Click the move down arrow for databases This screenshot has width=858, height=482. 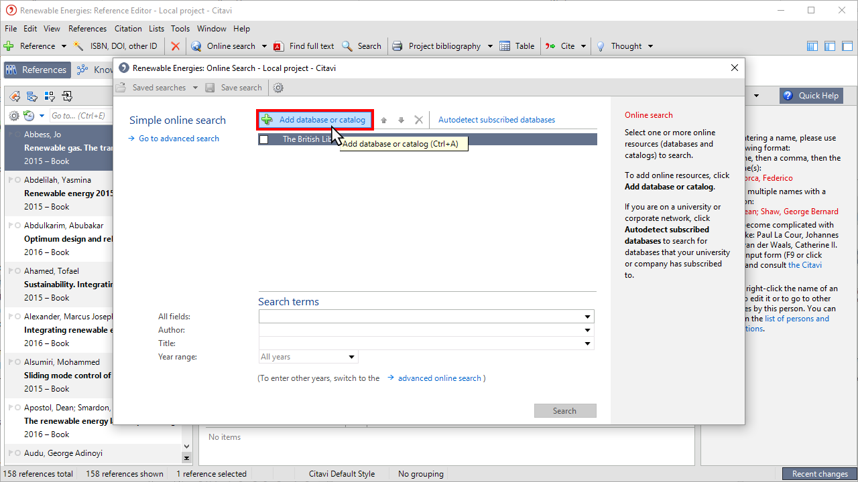point(402,120)
